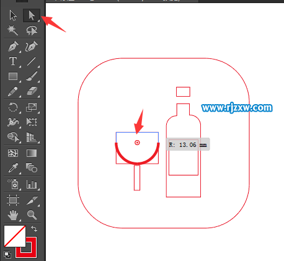This screenshot has width=284, height=261.
Task: Select the Paintbrush tool
Action: [32, 76]
